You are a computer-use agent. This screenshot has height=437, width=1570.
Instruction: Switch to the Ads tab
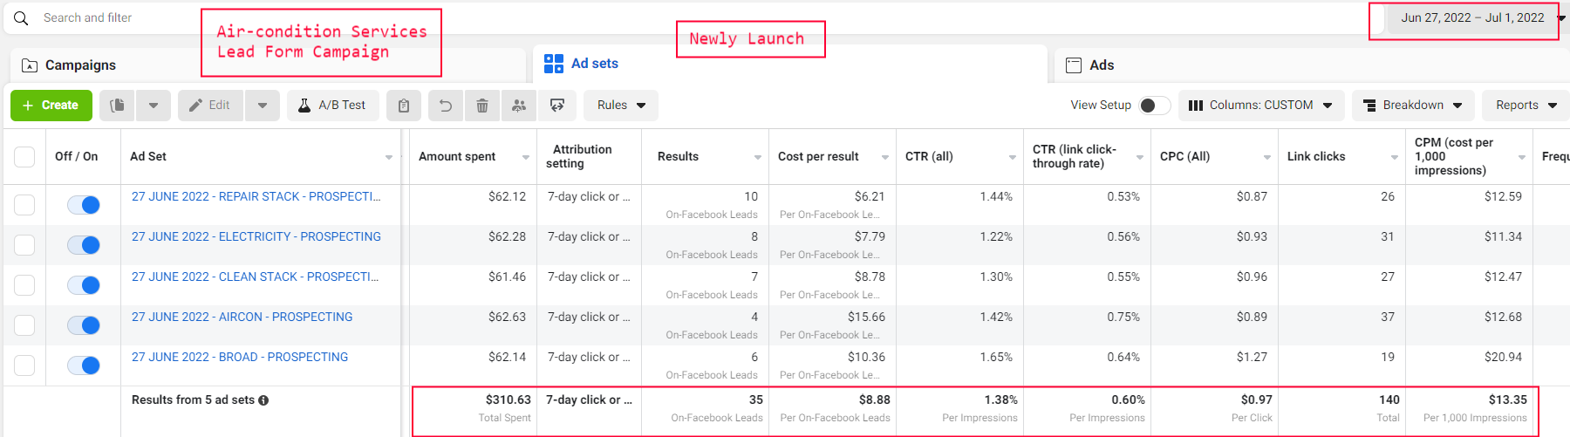(1101, 65)
